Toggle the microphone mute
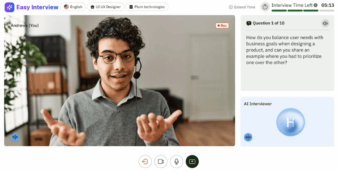This screenshot has width=338, height=171. coord(177,161)
